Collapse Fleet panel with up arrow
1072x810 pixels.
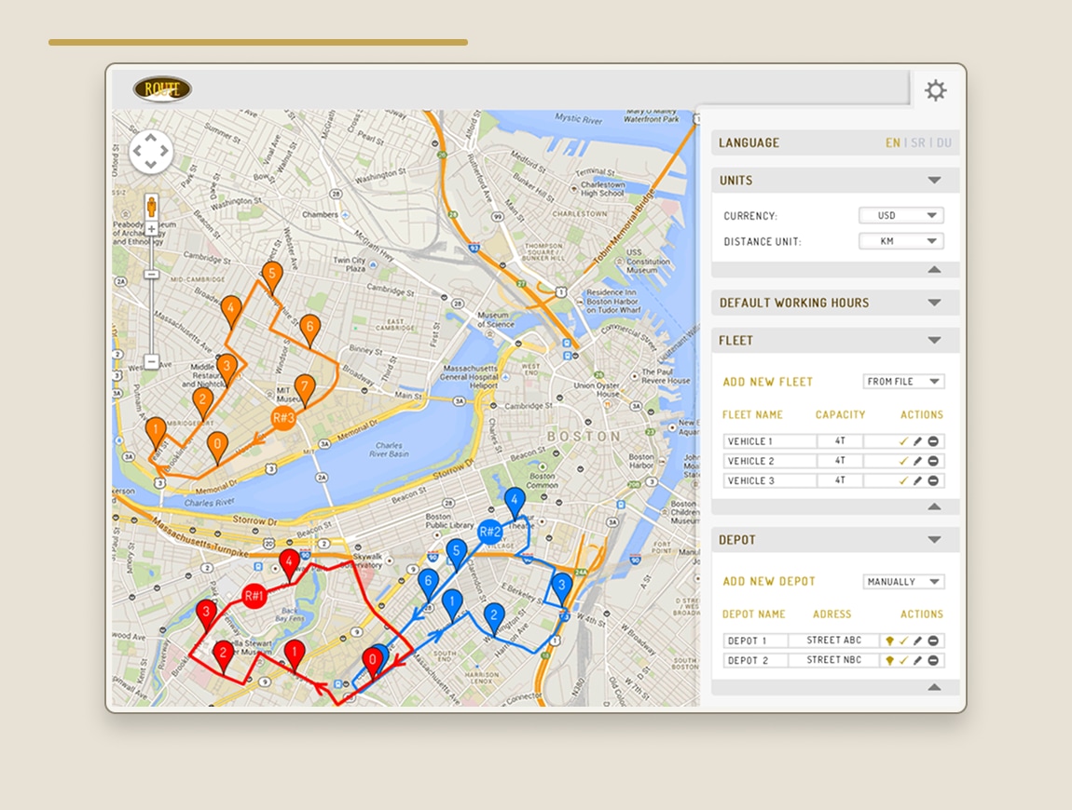click(934, 506)
